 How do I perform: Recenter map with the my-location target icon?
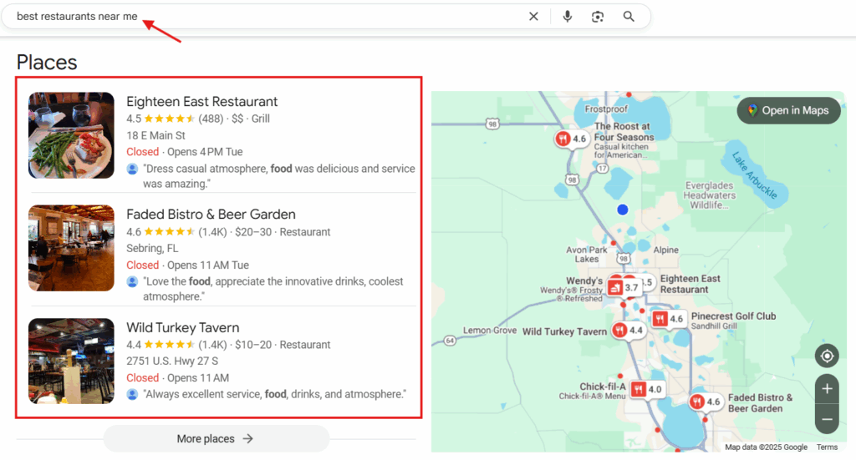click(827, 356)
